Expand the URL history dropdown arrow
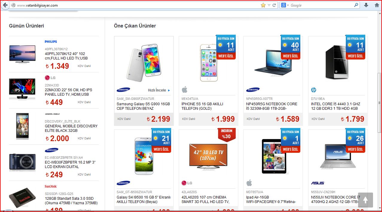The image size is (382, 212). point(269,5)
